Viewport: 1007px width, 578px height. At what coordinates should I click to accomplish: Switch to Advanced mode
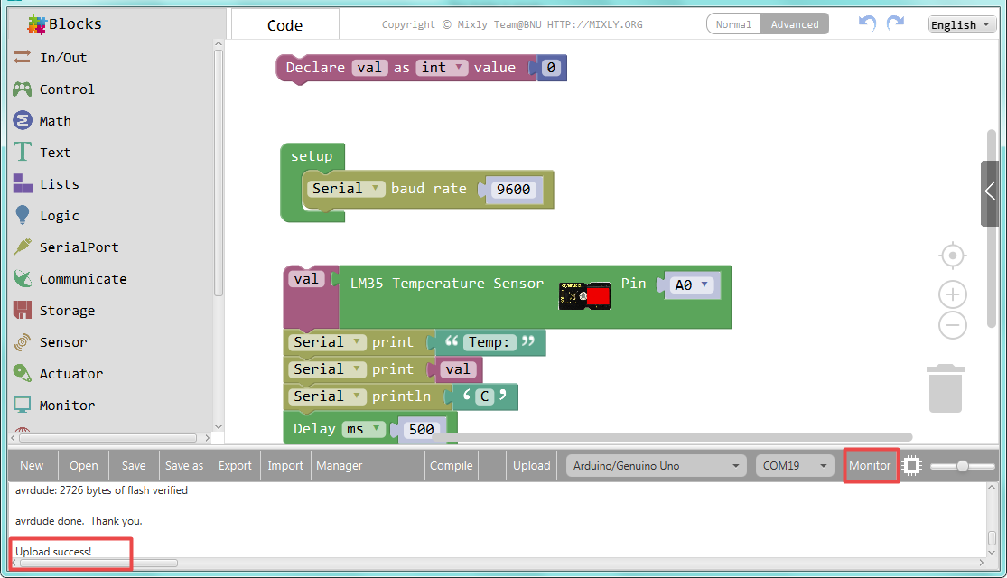(795, 24)
